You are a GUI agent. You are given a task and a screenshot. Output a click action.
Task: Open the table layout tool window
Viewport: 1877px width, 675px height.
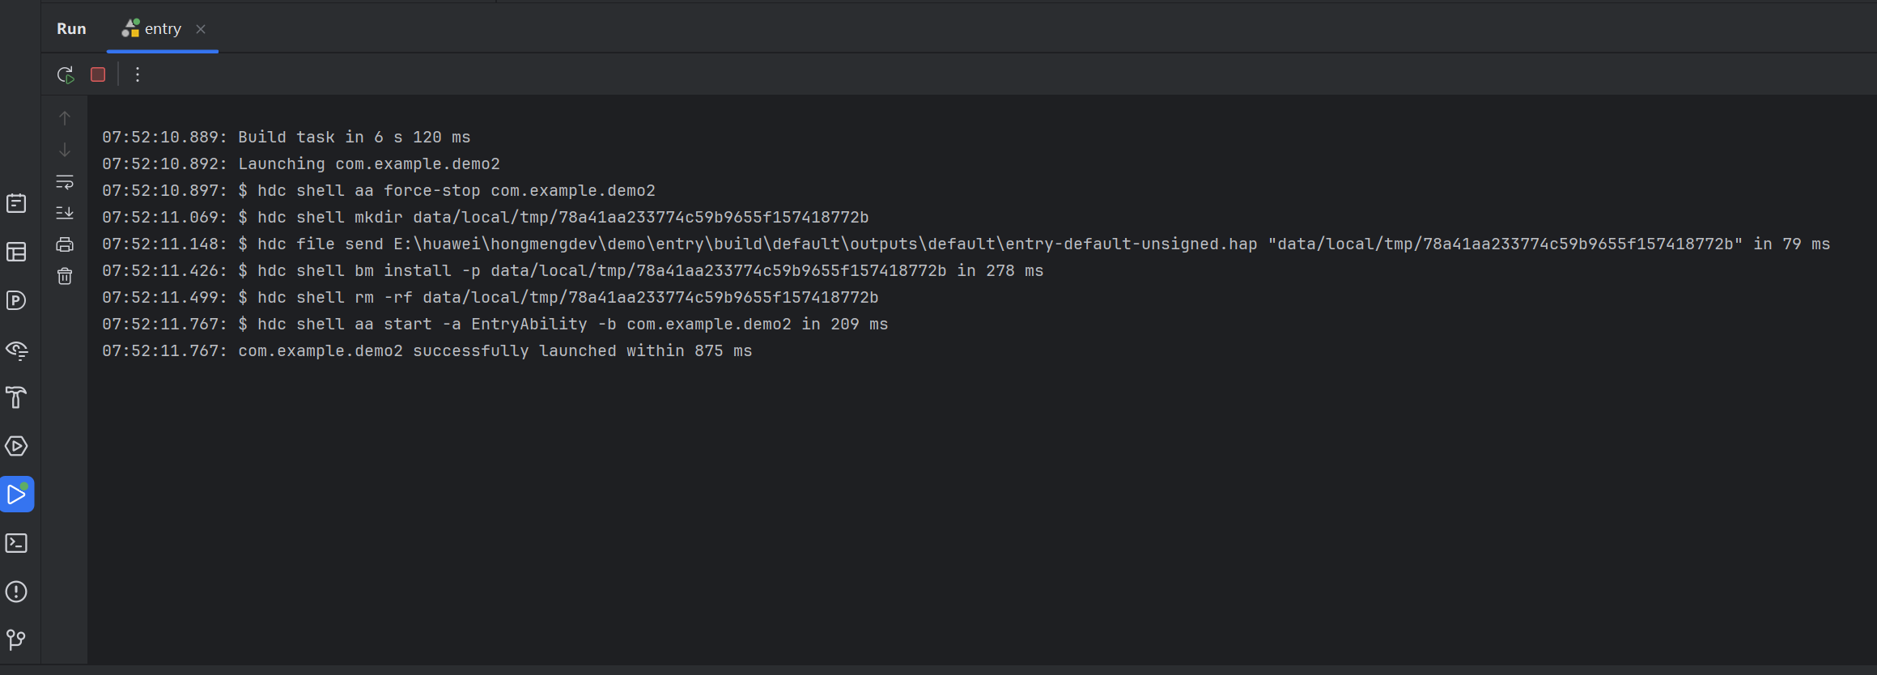(17, 252)
